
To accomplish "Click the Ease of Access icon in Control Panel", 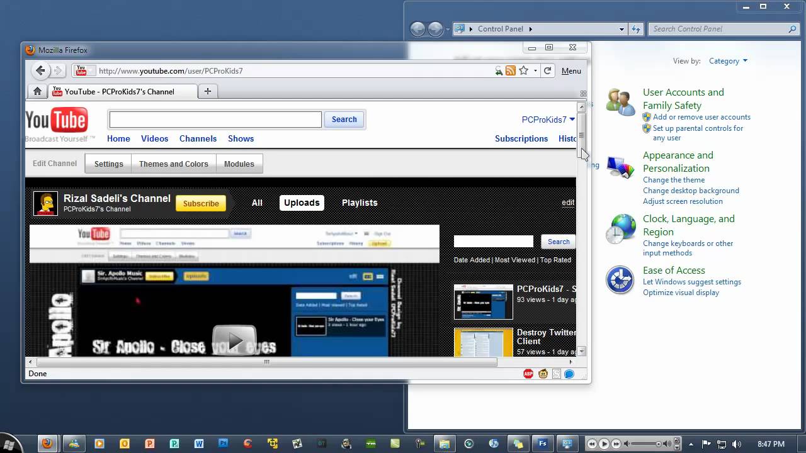I will pos(620,280).
